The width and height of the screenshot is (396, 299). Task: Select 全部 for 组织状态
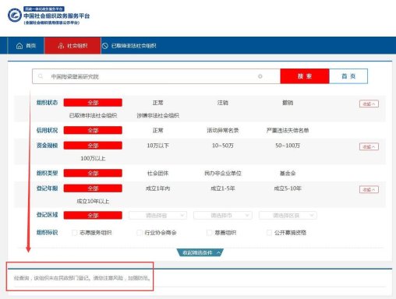point(93,103)
